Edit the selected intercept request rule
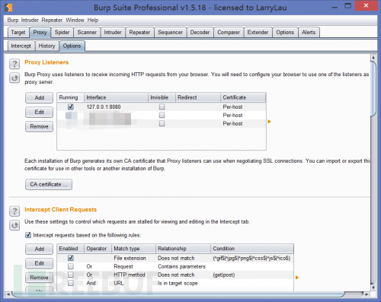Viewport: 381px width, 302px height. point(40,263)
